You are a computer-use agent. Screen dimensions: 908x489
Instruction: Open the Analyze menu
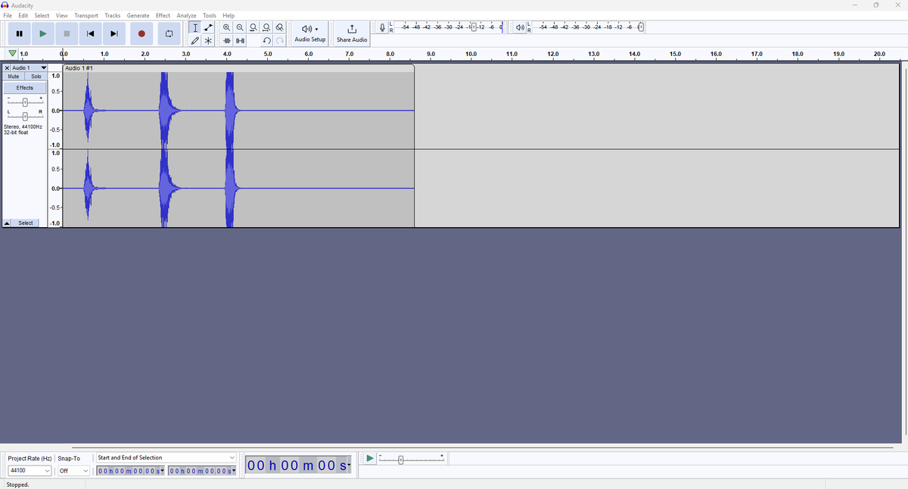click(x=186, y=15)
